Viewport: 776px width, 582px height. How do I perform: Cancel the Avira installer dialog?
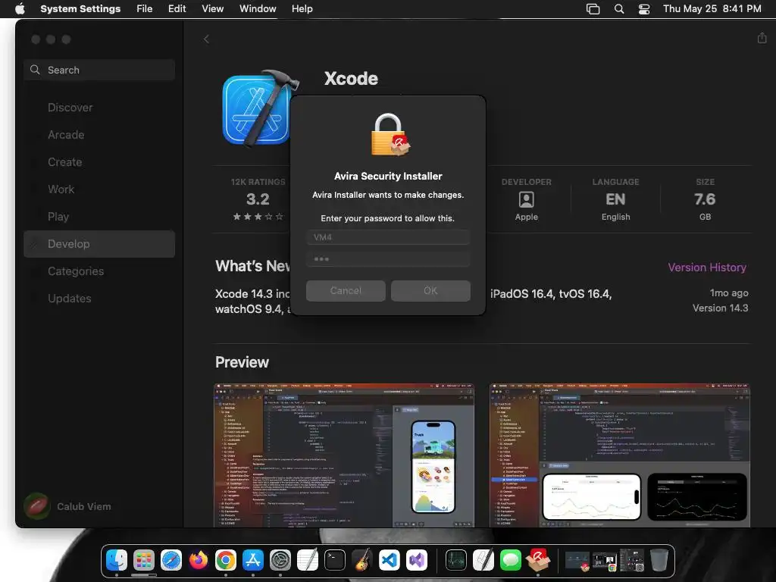346,290
